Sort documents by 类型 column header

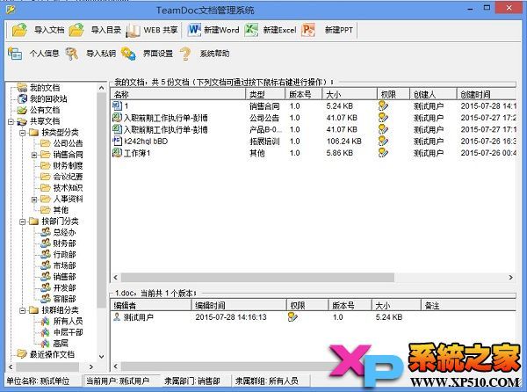pos(265,94)
